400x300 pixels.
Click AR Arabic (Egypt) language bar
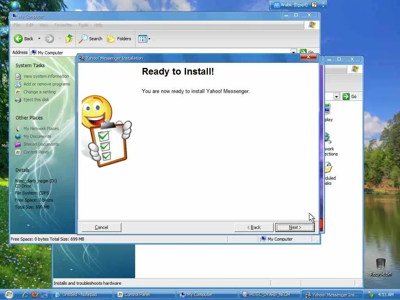point(291,5)
